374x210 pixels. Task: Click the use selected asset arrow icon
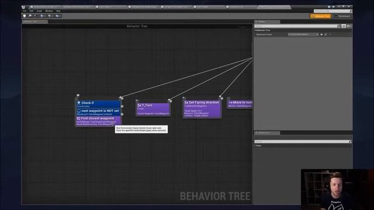(x=321, y=34)
